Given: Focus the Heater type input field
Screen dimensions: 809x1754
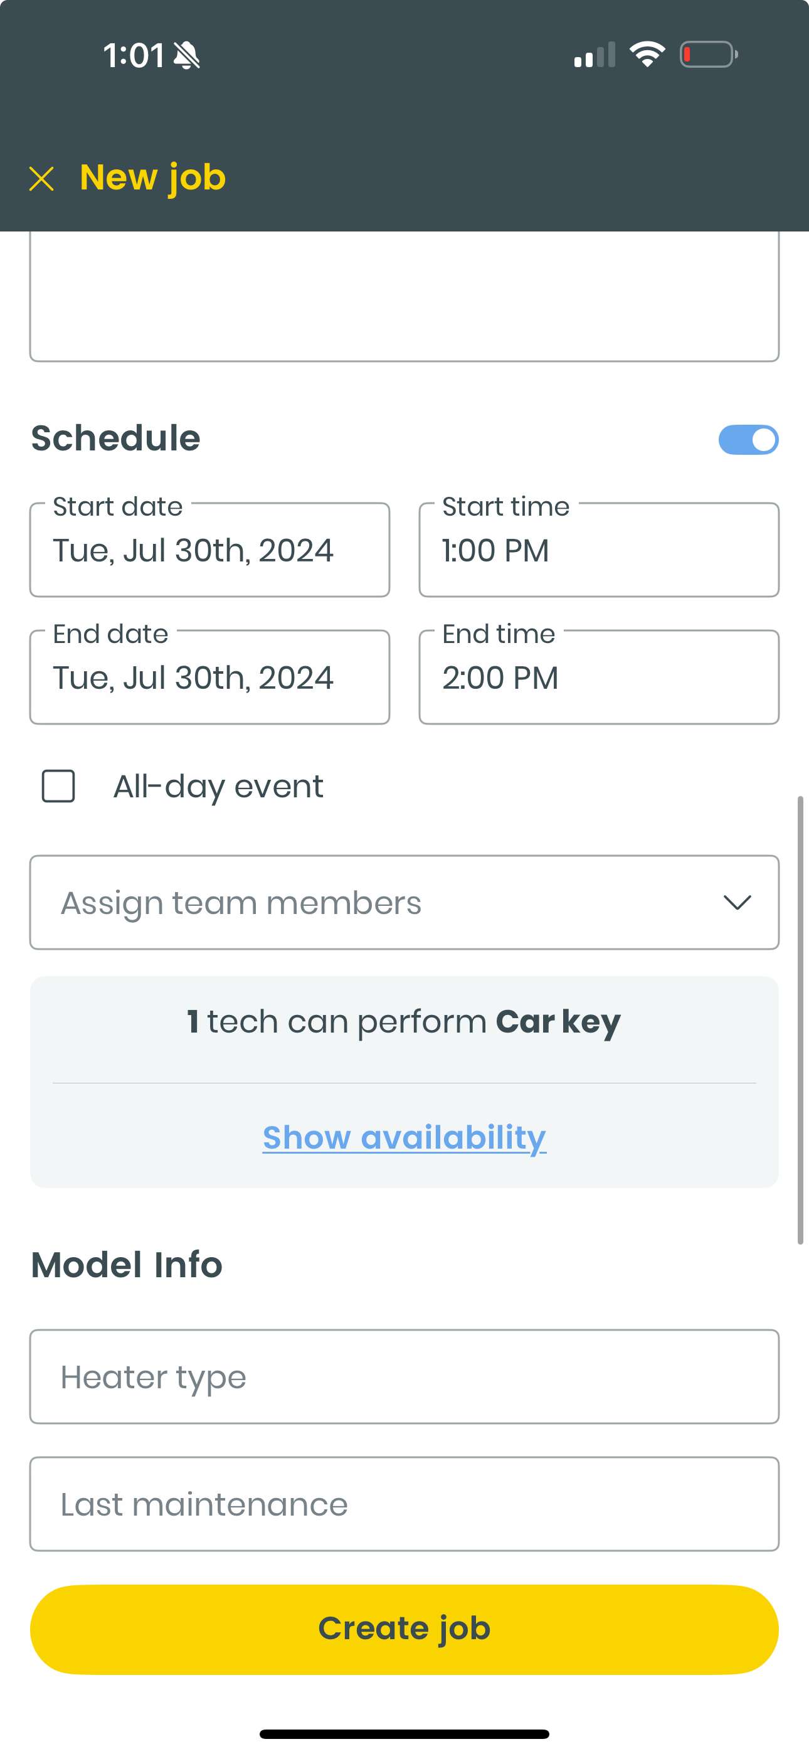Looking at the screenshot, I should pyautogui.click(x=404, y=1377).
